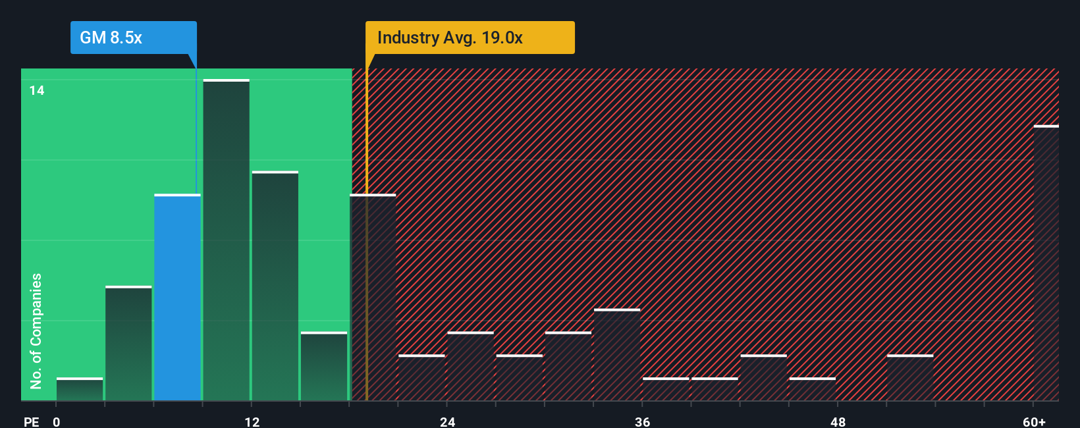Click the PE axis title text
Screen dimensions: 1080x428
pyautogui.click(x=32, y=421)
